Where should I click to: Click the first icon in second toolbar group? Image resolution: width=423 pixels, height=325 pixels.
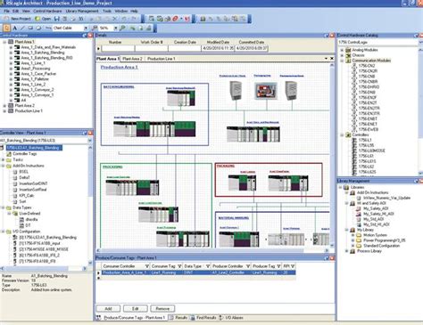coord(152,19)
